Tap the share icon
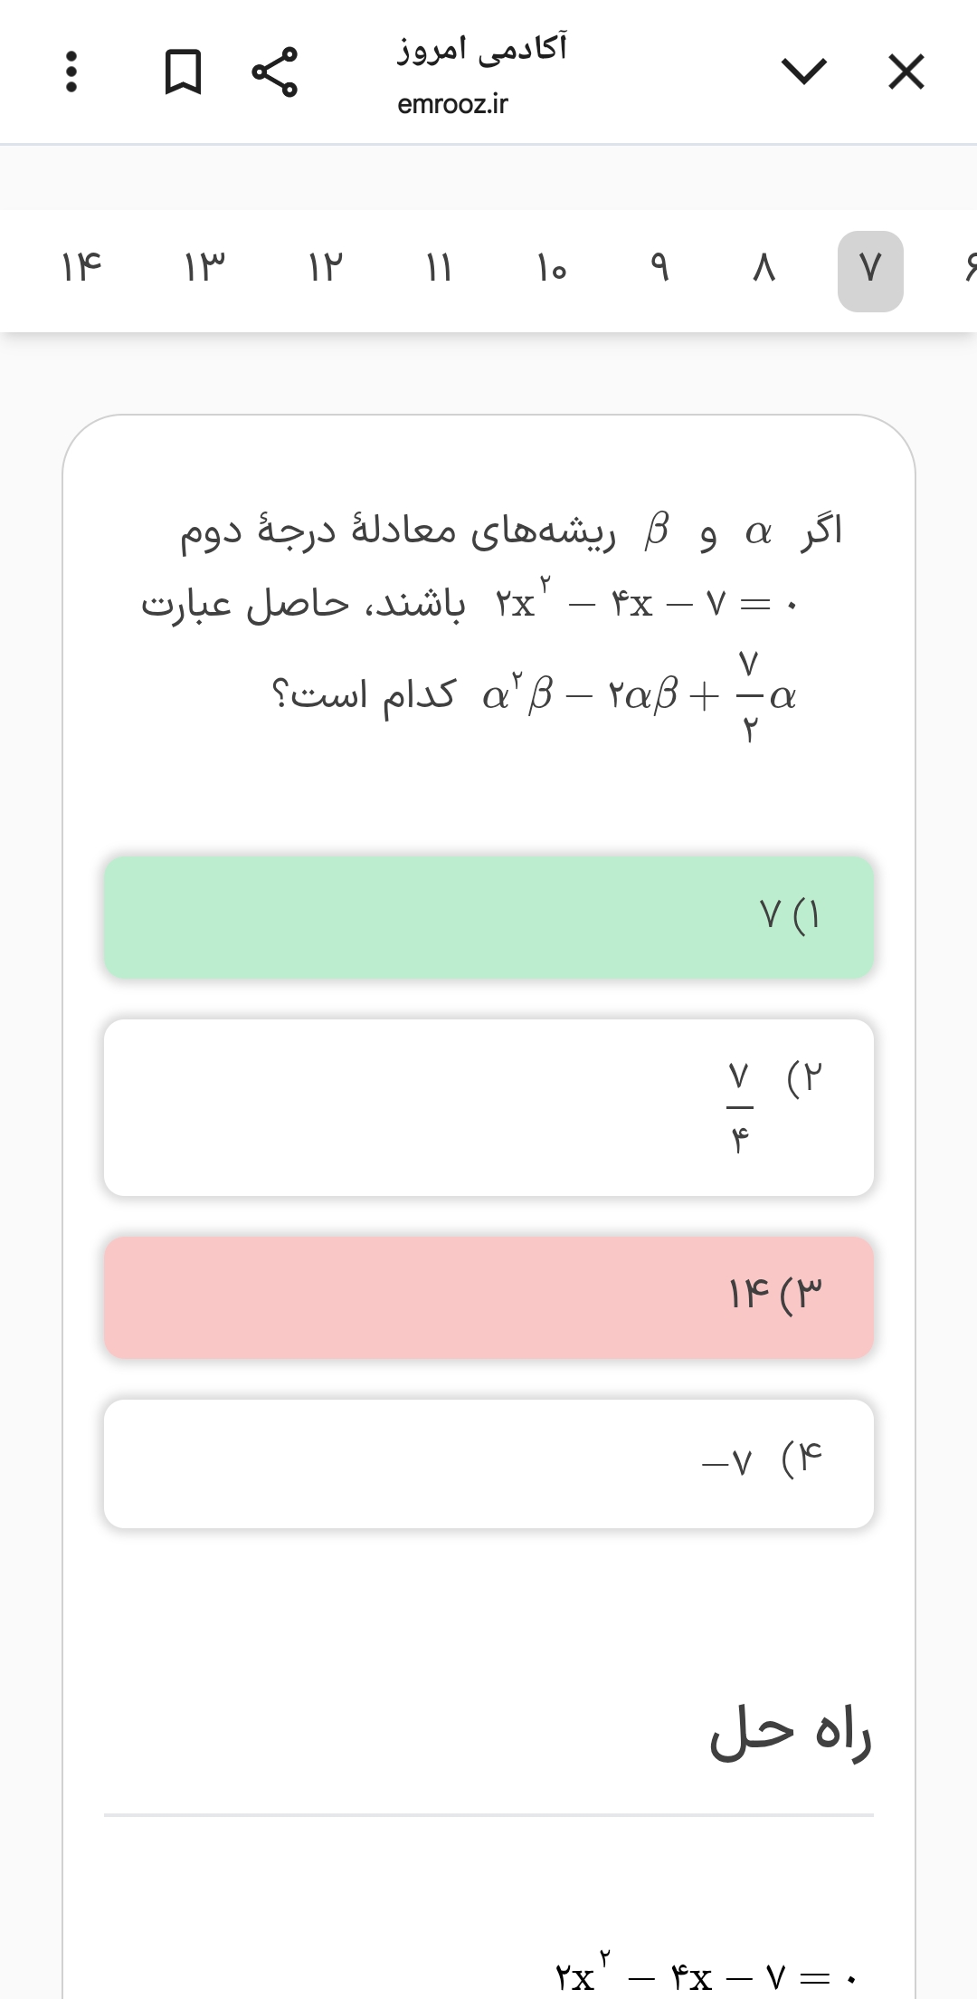Image resolution: width=977 pixels, height=1999 pixels. click(x=274, y=72)
